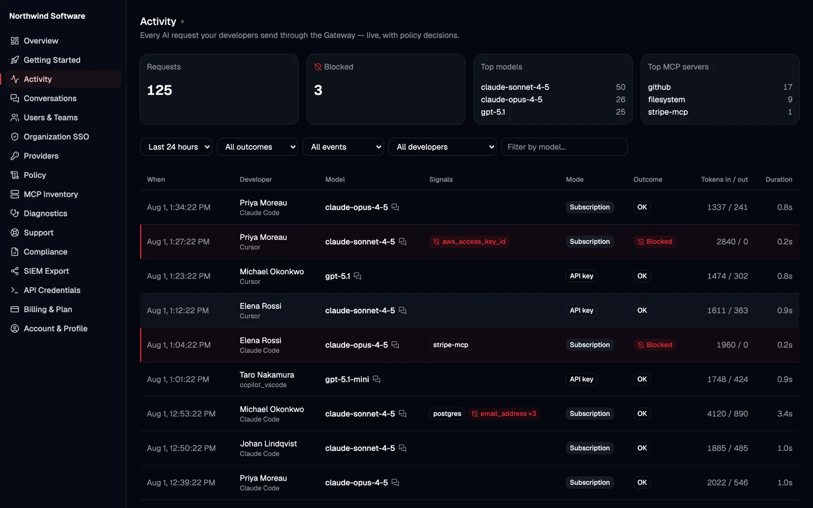Click the When column header
Screen dimensions: 813x508
pos(156,179)
